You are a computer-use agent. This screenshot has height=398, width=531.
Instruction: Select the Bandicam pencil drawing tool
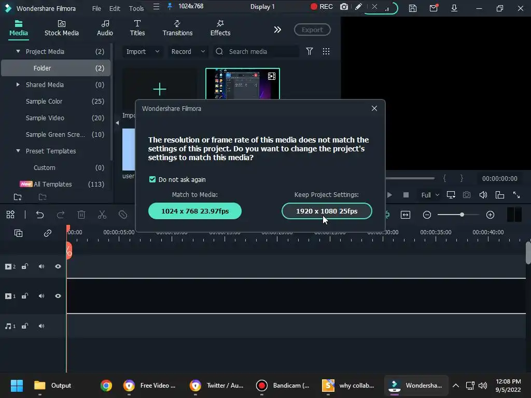(358, 7)
